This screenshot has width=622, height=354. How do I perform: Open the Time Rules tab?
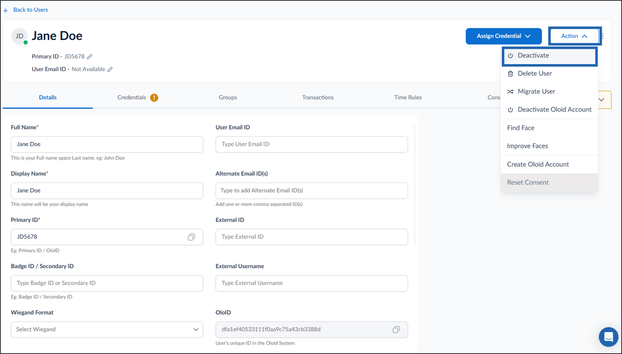[x=408, y=98]
